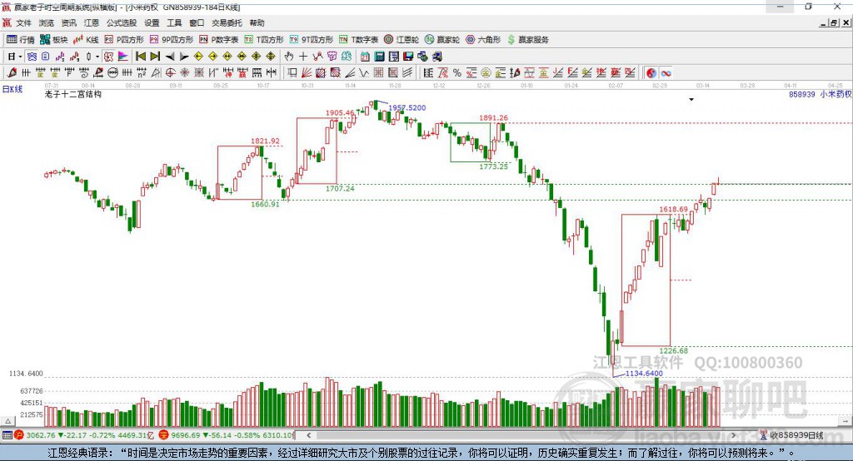Click the 收858939日线 status text
853x461 pixels.
pyautogui.click(x=796, y=435)
